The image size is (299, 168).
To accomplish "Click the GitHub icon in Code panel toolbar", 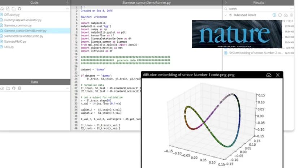I will tap(19, 8).
